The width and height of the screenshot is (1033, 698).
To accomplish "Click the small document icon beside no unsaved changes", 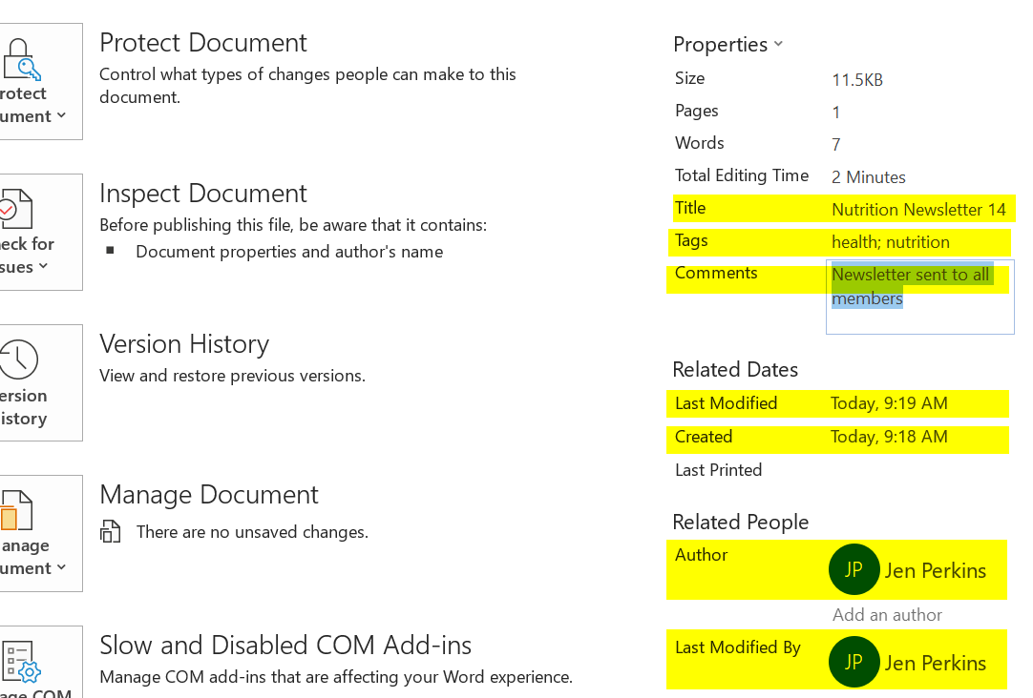I will coord(111,532).
